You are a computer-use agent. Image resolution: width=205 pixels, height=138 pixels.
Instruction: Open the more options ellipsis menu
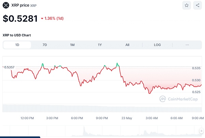tap(187, 45)
